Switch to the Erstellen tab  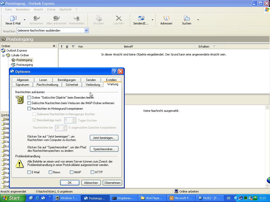pos(111,80)
